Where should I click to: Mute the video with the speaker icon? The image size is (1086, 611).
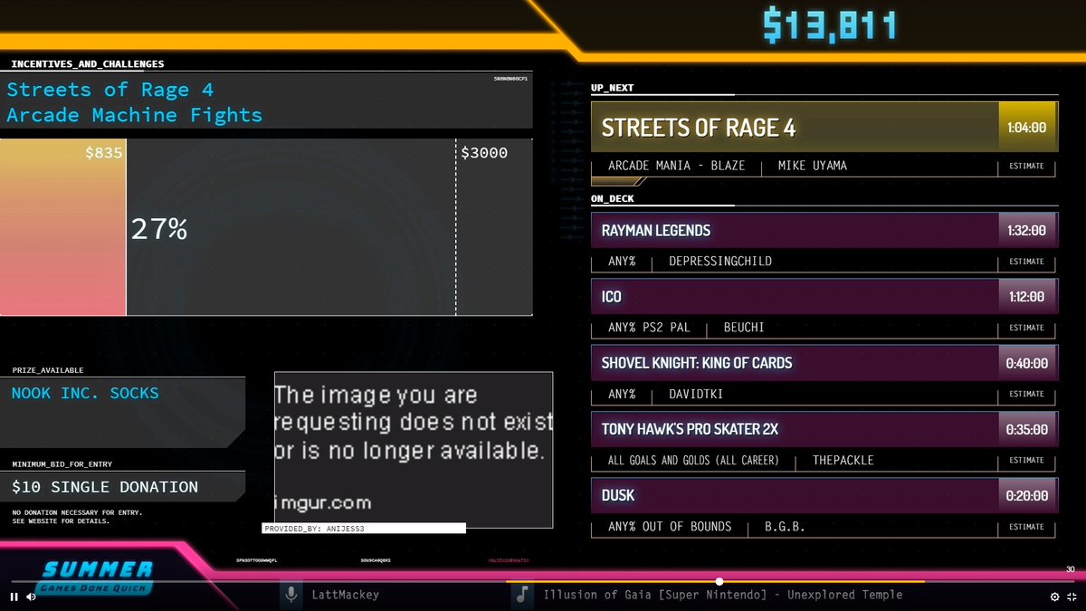pos(31,597)
